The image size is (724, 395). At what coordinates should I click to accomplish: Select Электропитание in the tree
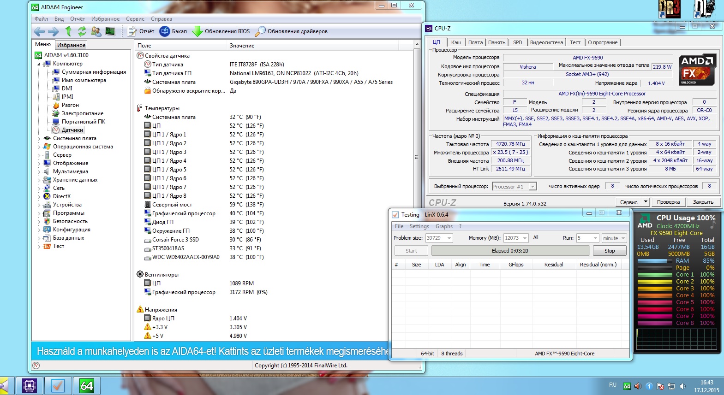(83, 113)
